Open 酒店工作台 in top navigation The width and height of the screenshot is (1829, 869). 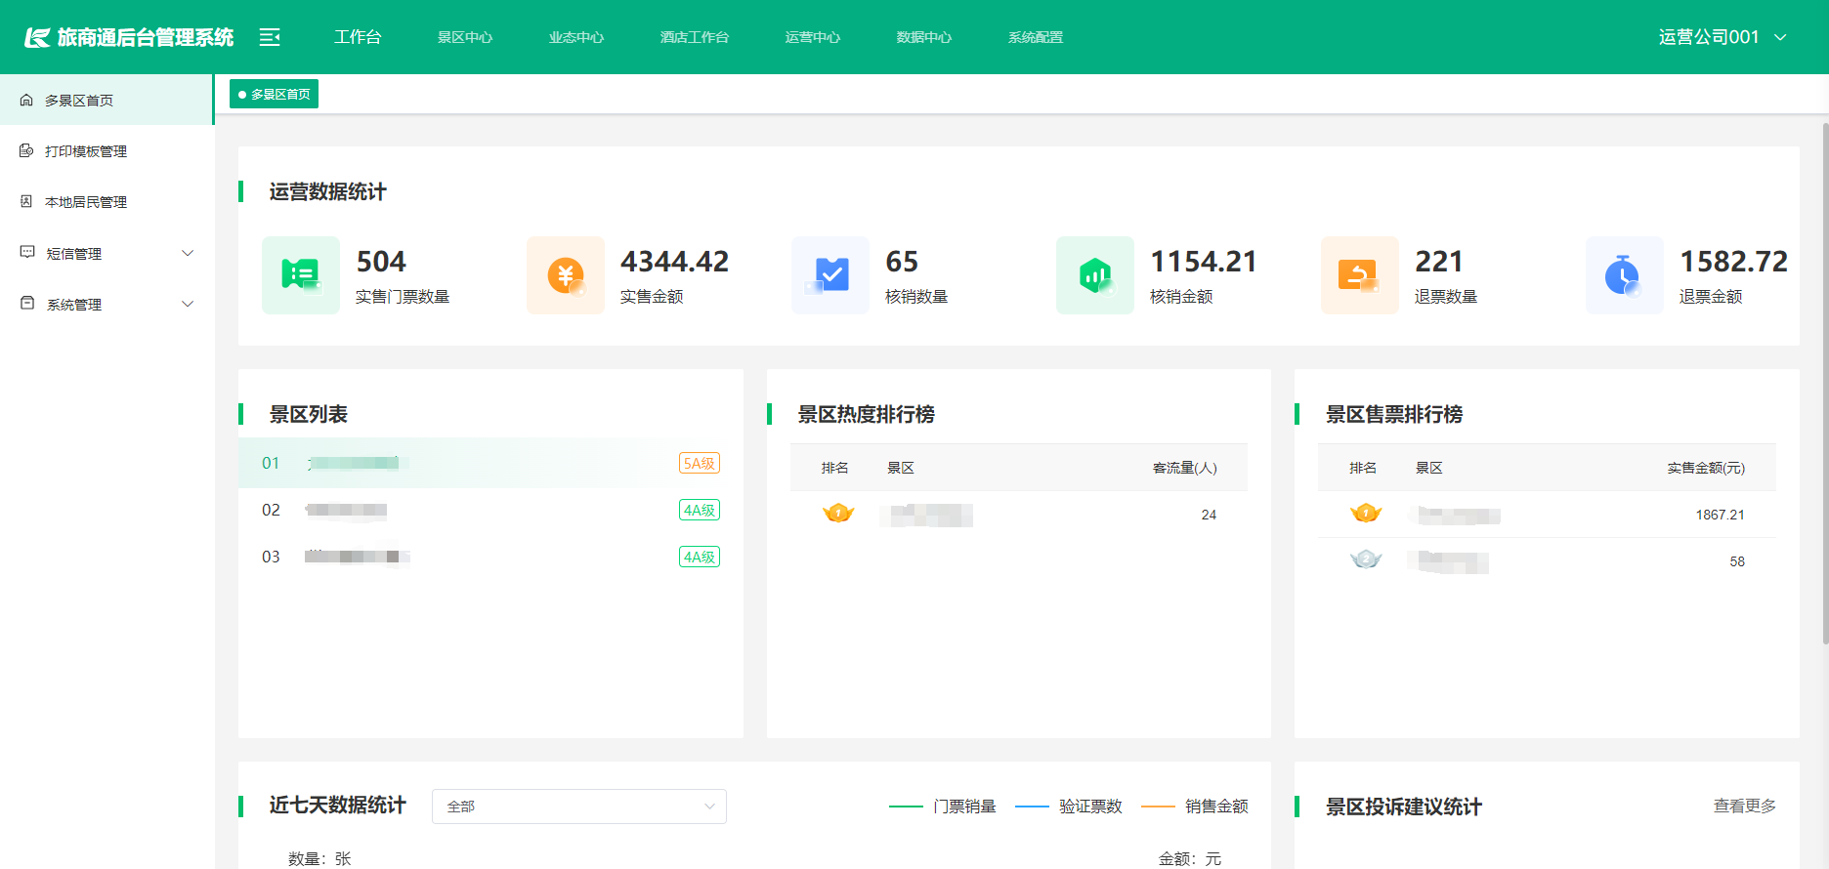[695, 37]
